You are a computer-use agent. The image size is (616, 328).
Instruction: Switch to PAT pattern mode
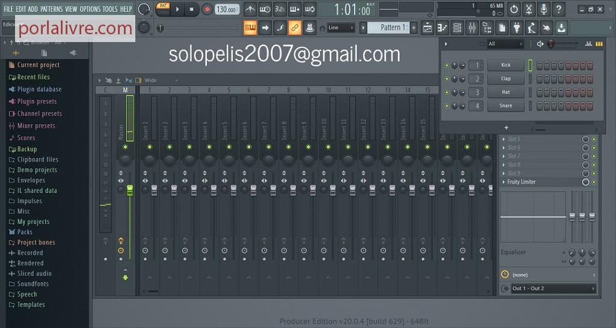tap(163, 5)
